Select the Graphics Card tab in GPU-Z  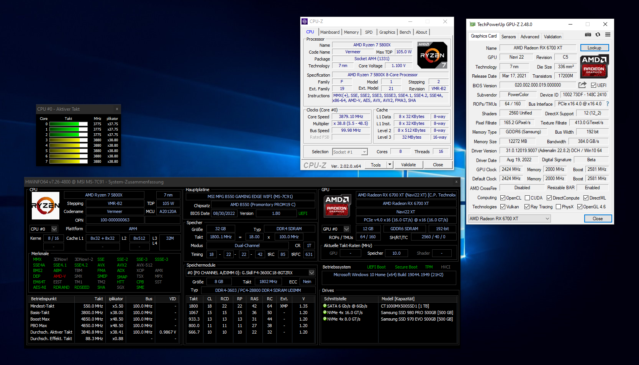tap(484, 36)
